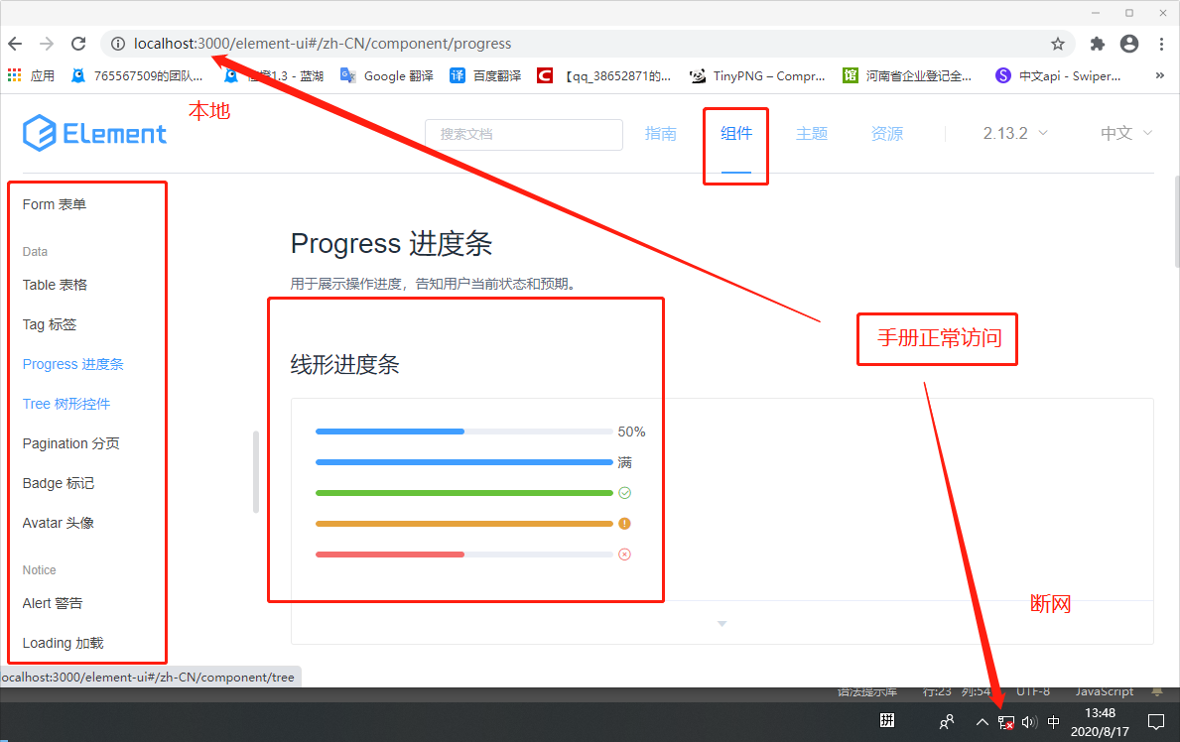This screenshot has width=1180, height=742.
Task: Click the site info icon in address bar
Action: pos(118,44)
